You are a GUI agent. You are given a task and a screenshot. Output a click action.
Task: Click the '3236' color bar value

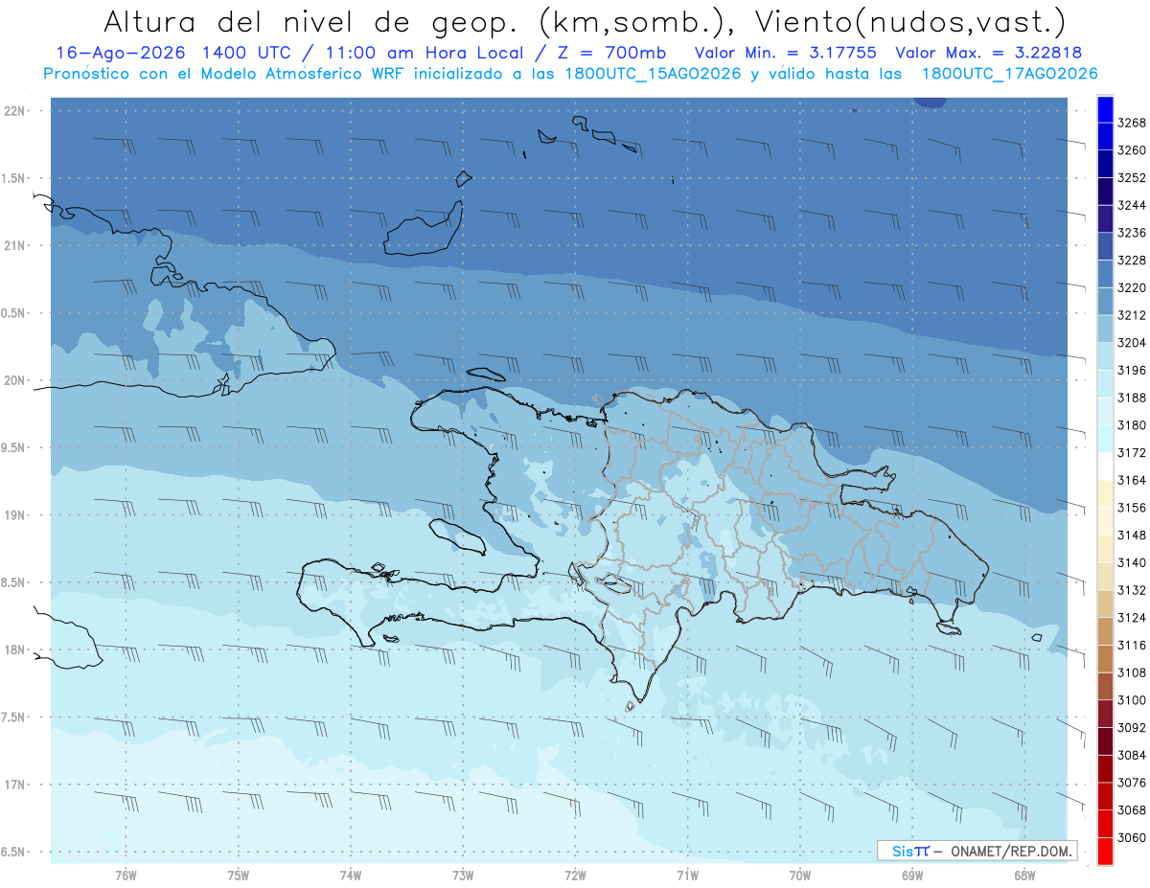pos(1132,233)
